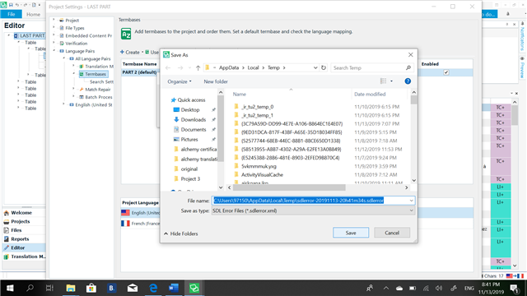Toggle the Enabled checkbox for PART 2 termbase
Viewport: 527px width, 296px height.
446,72
